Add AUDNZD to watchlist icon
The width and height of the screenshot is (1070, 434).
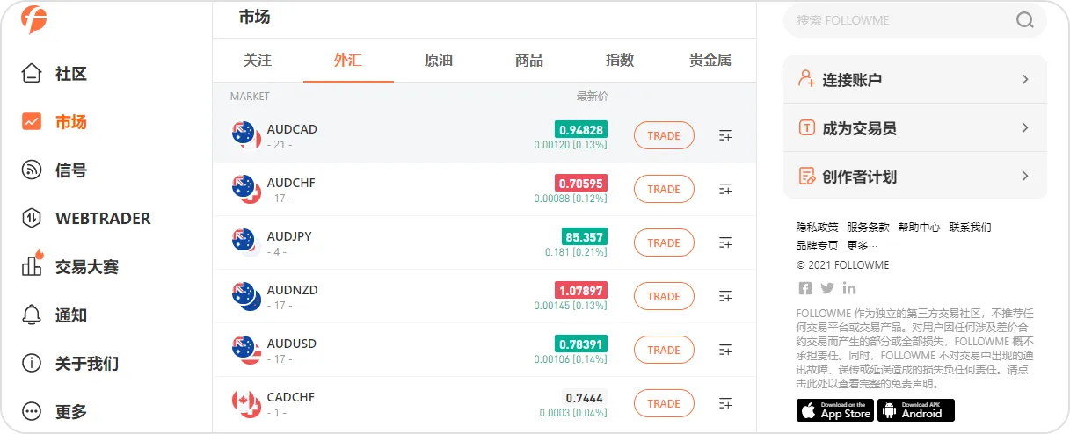click(725, 296)
